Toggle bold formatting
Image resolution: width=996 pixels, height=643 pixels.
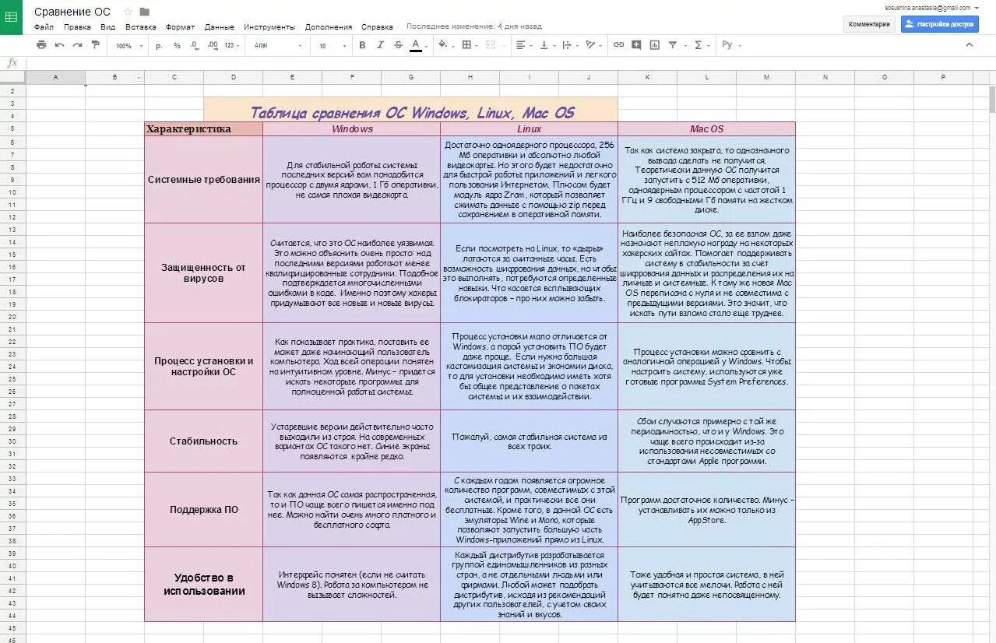(x=362, y=45)
